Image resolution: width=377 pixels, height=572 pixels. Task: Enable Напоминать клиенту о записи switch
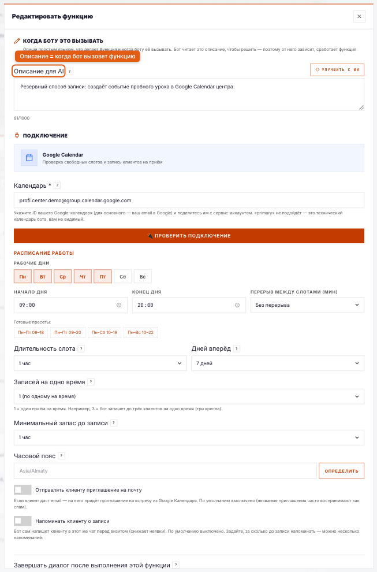tap(23, 521)
